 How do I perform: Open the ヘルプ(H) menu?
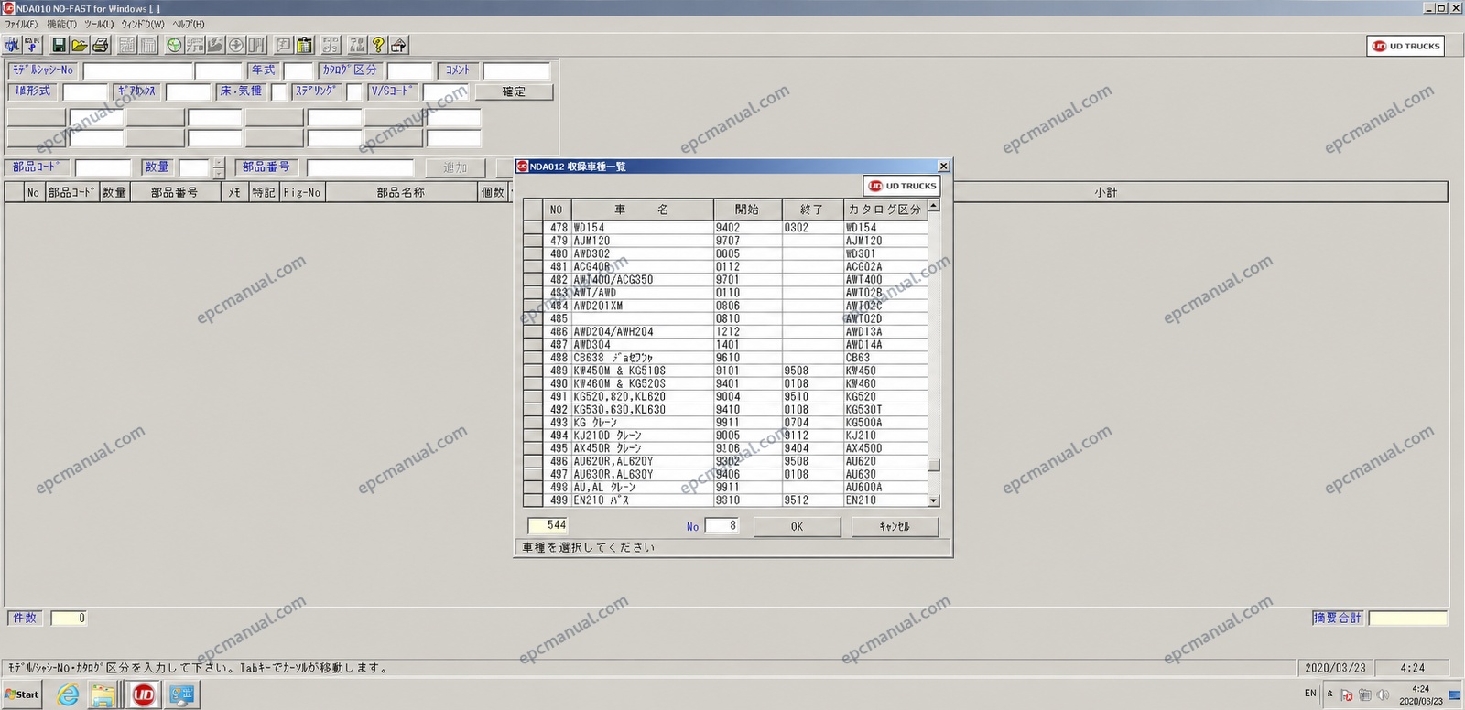point(189,24)
